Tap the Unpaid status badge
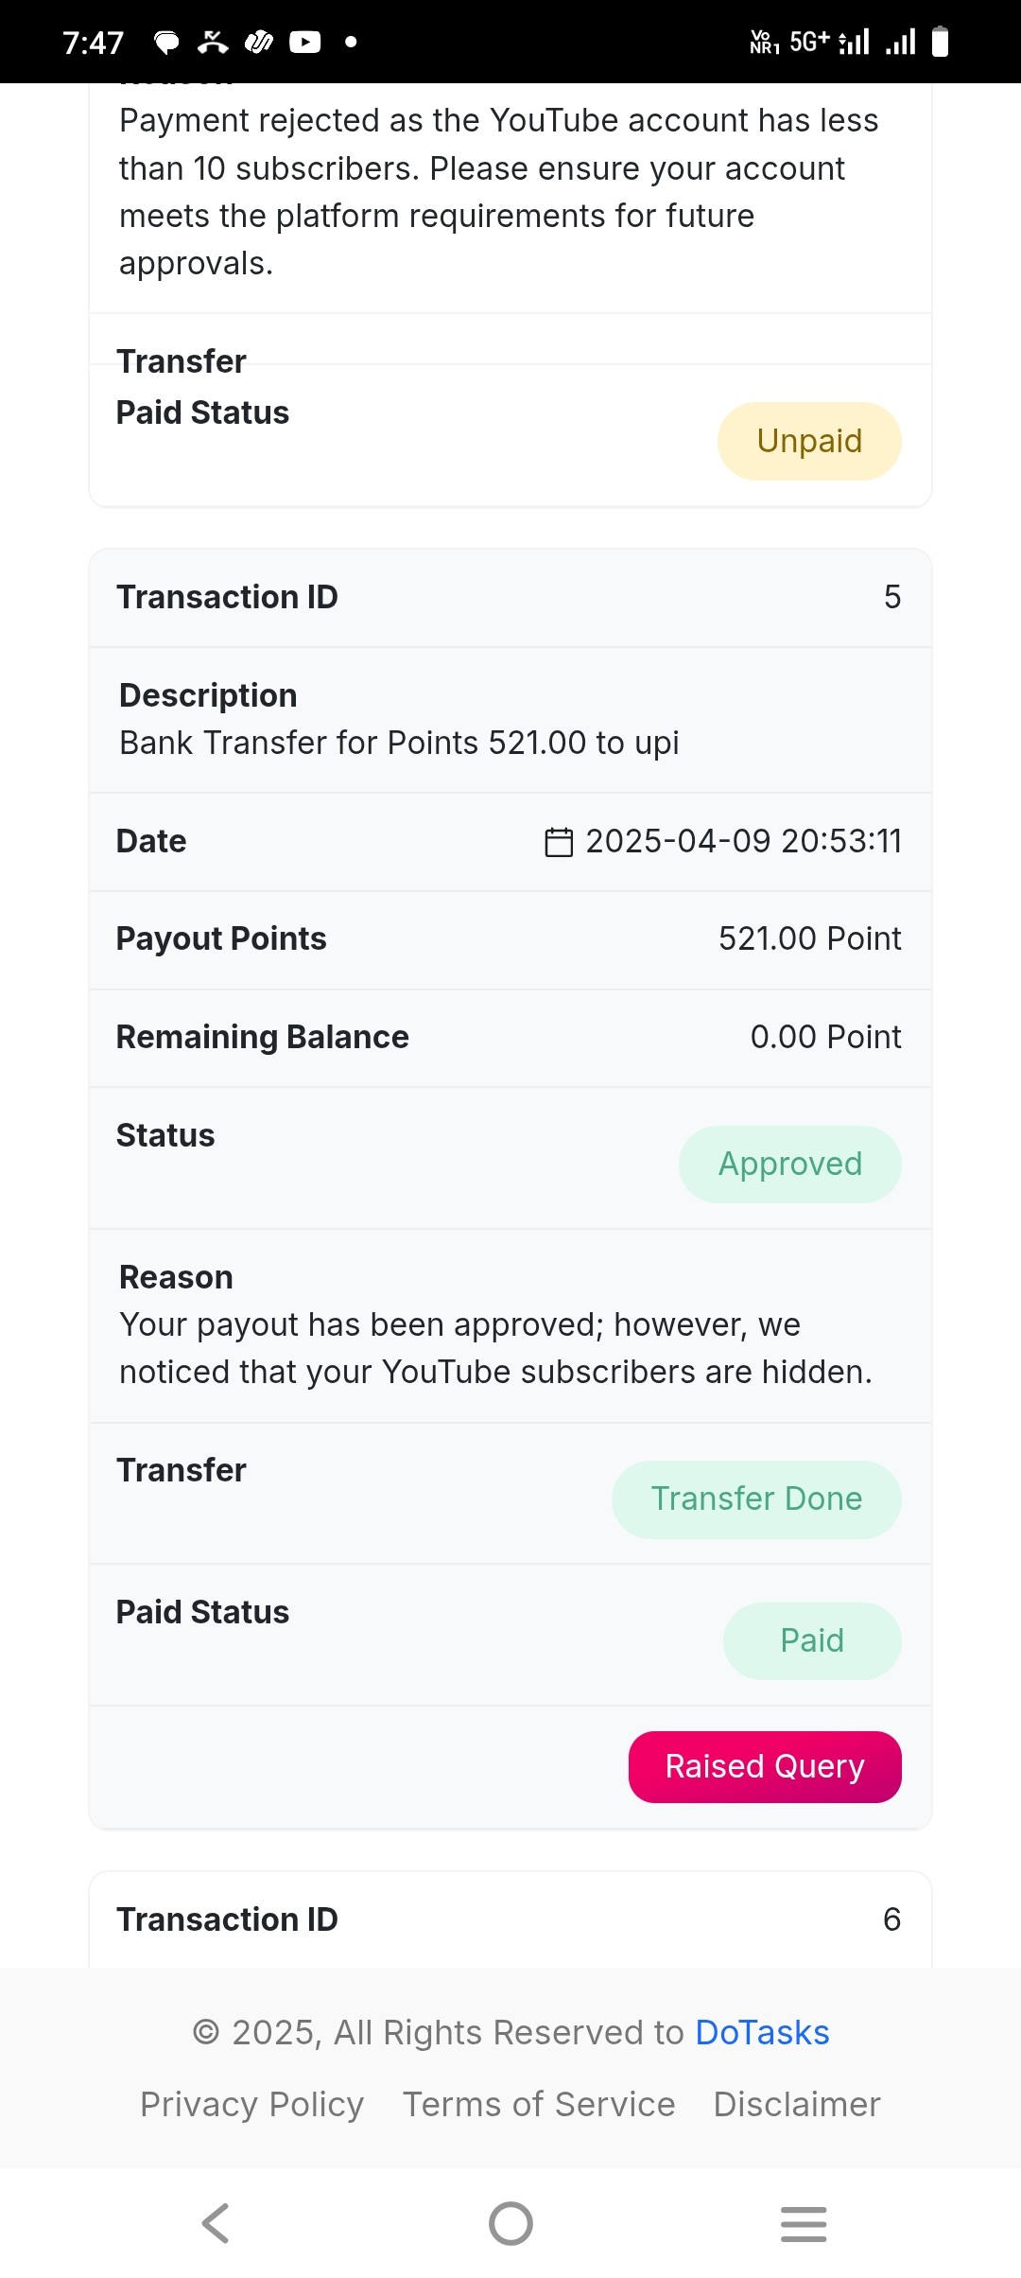Viewport: 1021px width, 2278px height. pos(809,441)
